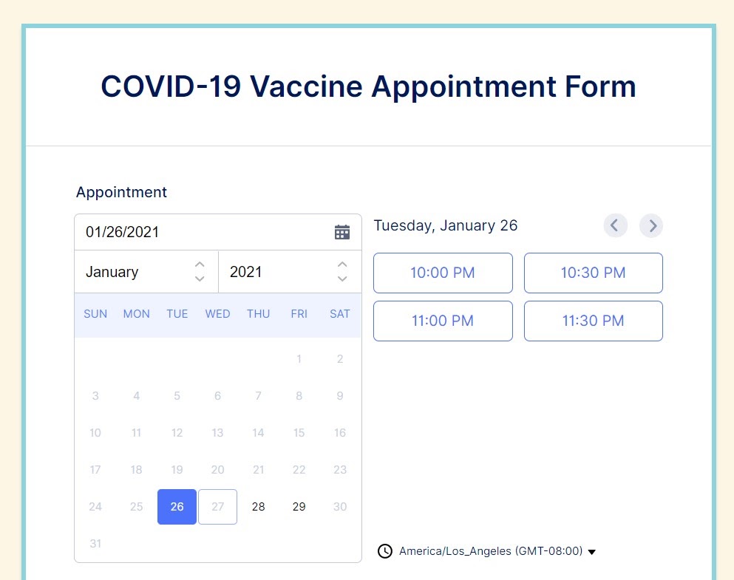Open the 2021 year selector
The image size is (734, 580).
pos(277,272)
